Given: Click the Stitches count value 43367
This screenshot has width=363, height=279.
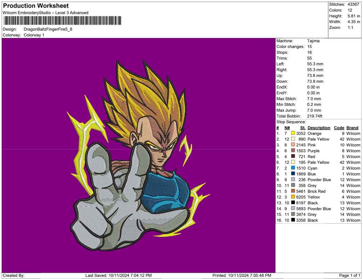Looking at the screenshot, I should 353,4.
